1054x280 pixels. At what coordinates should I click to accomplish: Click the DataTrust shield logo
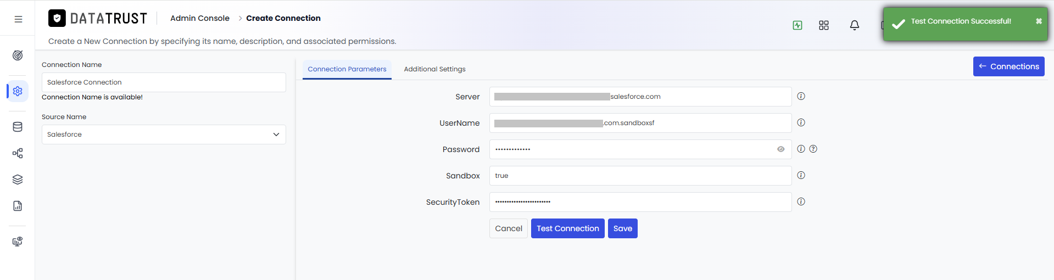57,18
